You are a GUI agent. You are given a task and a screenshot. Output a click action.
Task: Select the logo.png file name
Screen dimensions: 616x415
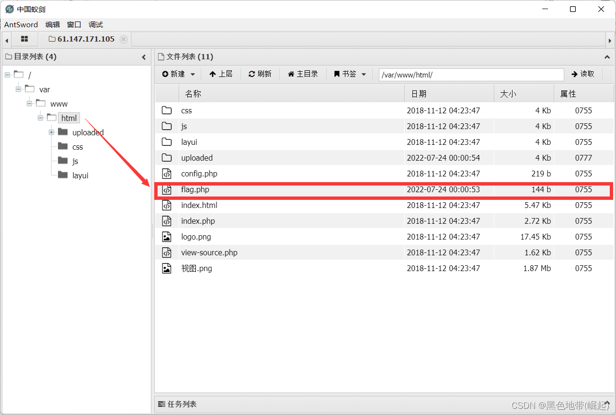(196, 237)
